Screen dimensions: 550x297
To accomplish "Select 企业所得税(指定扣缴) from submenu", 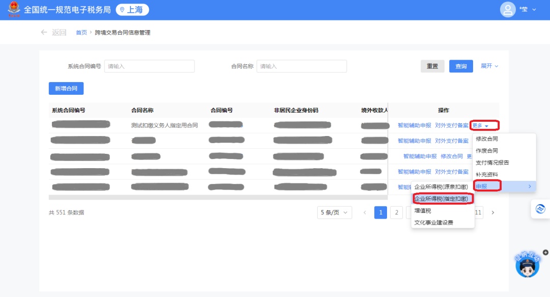I will pos(442,199).
